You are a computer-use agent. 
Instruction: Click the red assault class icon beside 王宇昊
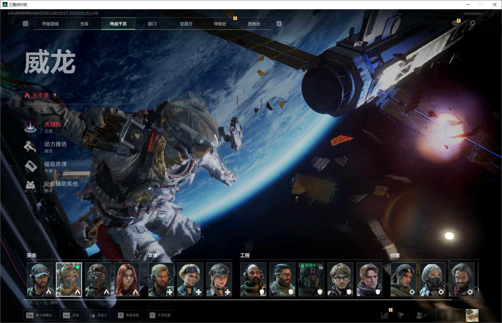click(27, 96)
